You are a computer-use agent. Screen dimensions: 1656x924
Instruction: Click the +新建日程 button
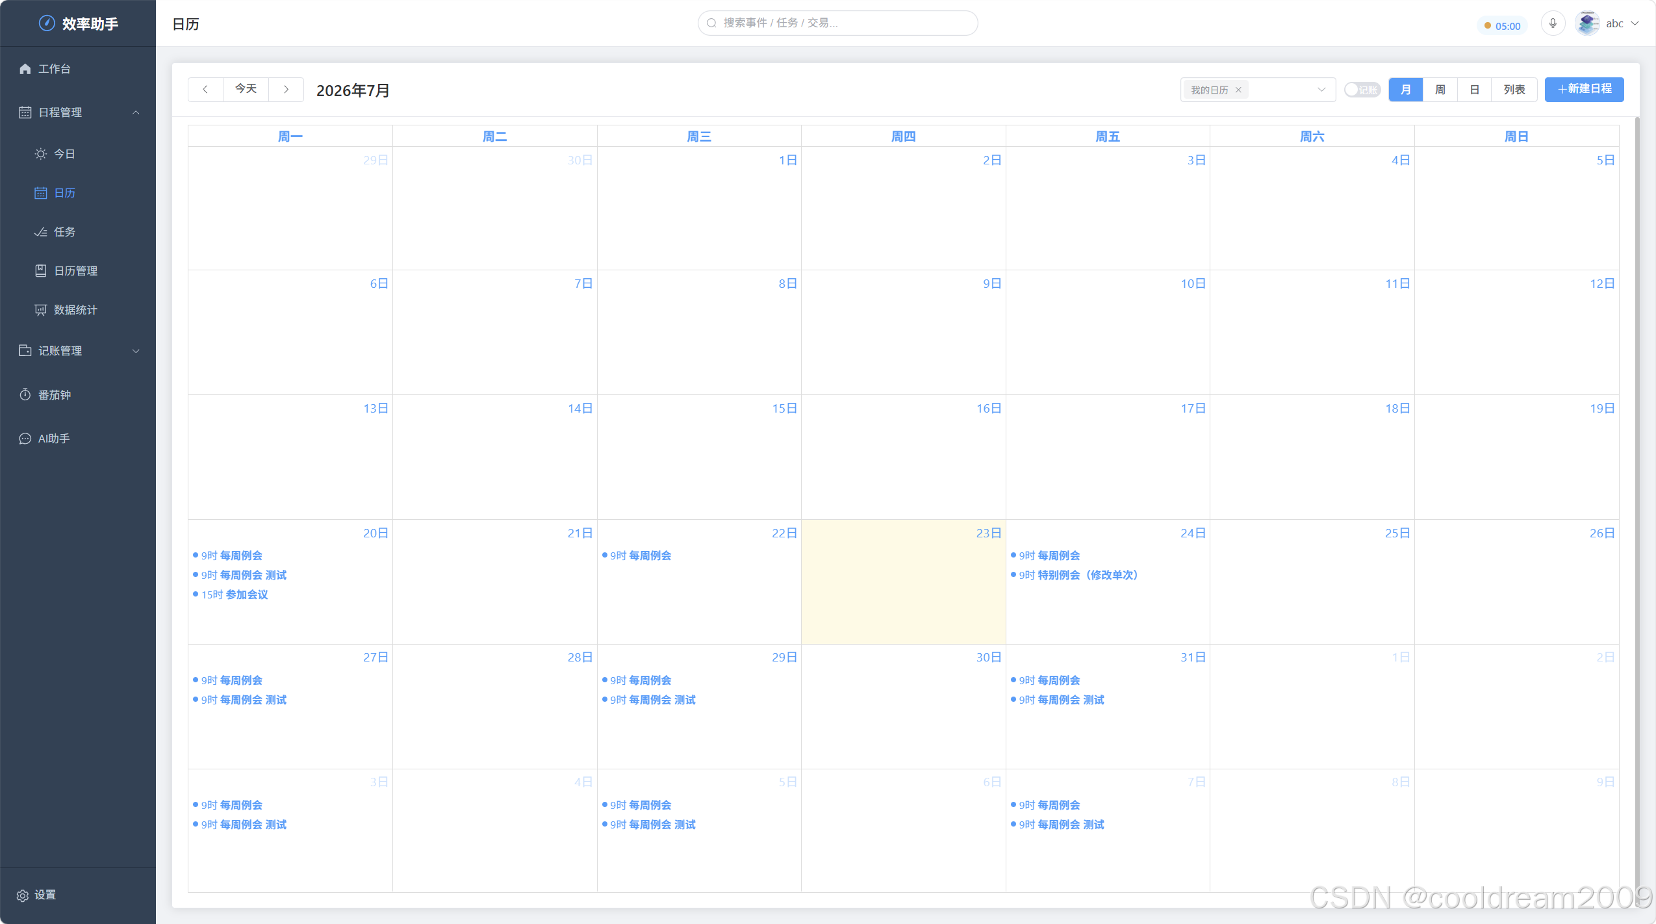[x=1584, y=90]
